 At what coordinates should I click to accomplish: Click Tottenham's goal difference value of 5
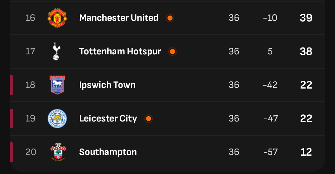point(270,51)
